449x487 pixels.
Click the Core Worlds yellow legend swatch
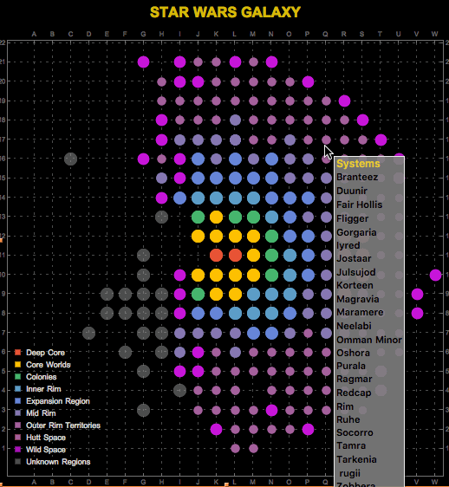coord(17,365)
